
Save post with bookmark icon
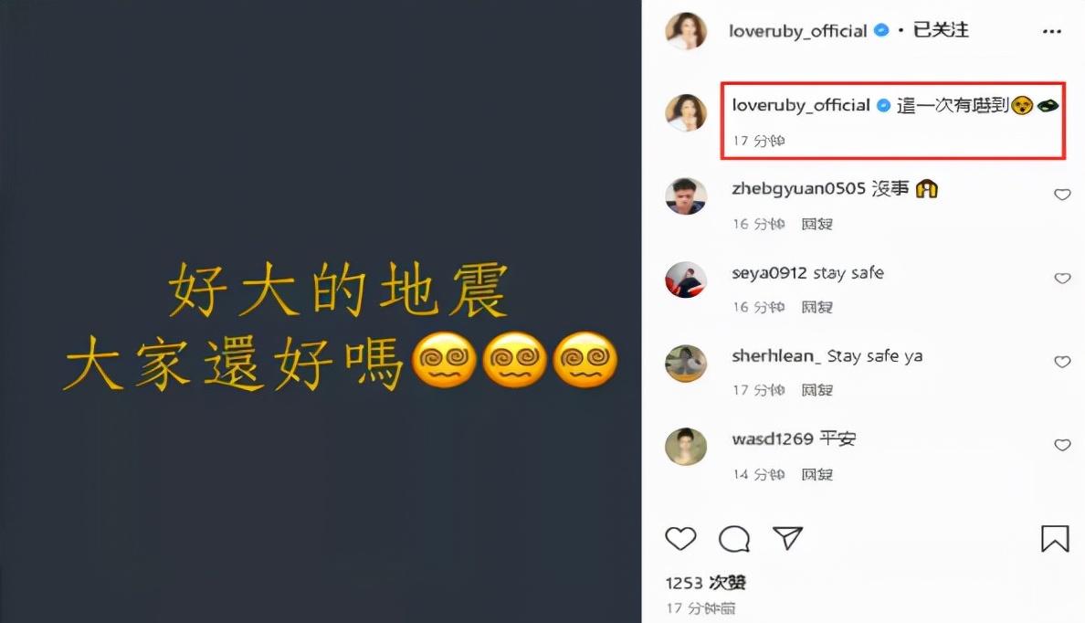1055,538
